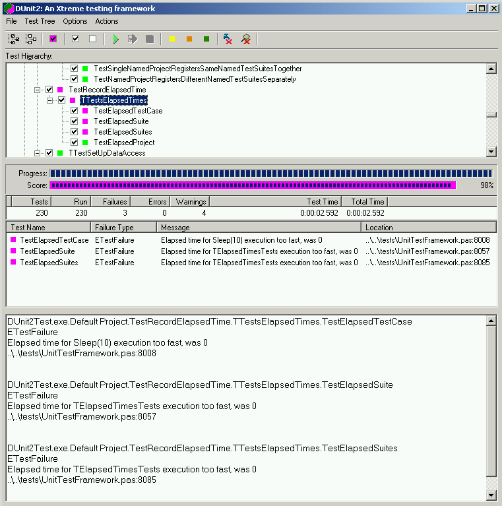The image size is (502, 506).
Task: Select the TTestsElapsedTimes tree item
Action: [x=114, y=100]
